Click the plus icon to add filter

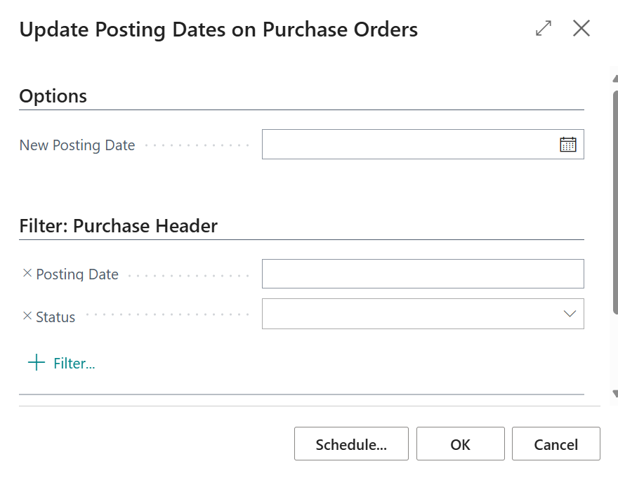click(x=37, y=362)
